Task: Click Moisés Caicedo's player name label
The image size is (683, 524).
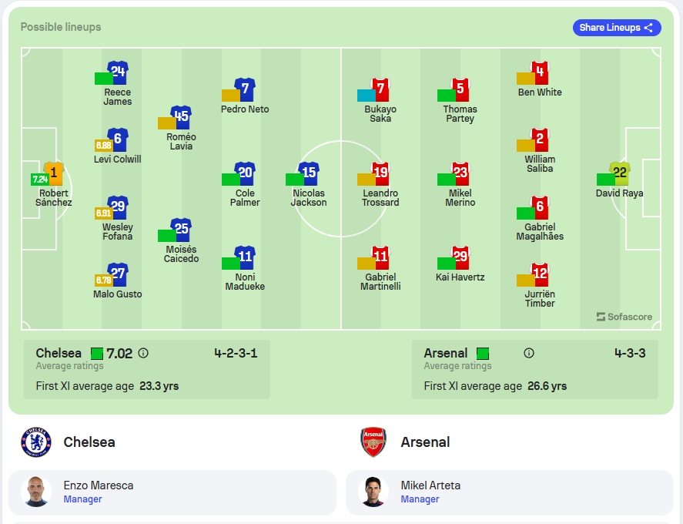Action: click(181, 254)
